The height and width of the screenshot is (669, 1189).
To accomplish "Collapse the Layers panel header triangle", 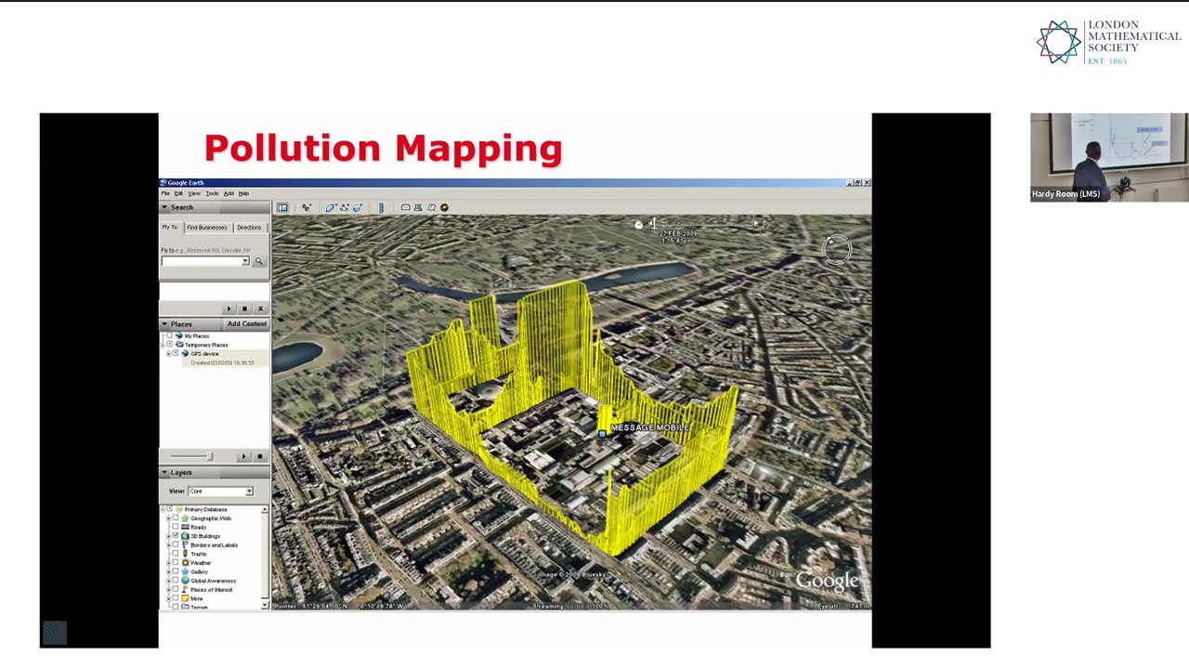I will (164, 472).
